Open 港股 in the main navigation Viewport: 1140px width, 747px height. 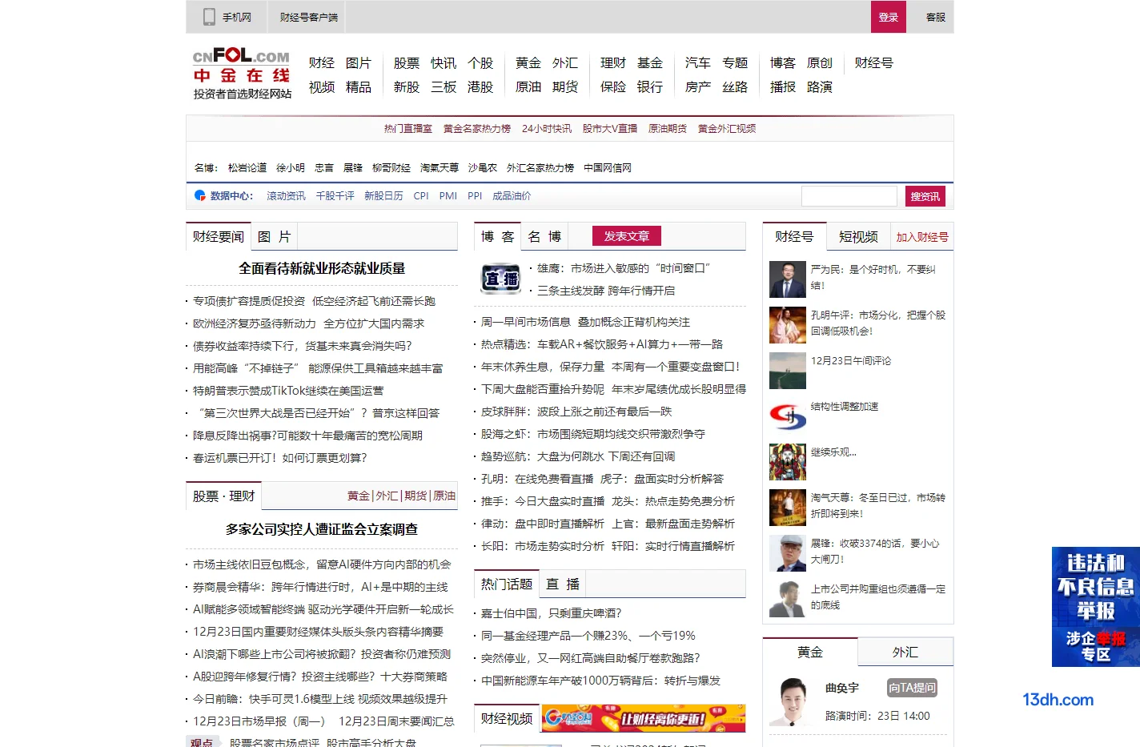pyautogui.click(x=480, y=87)
